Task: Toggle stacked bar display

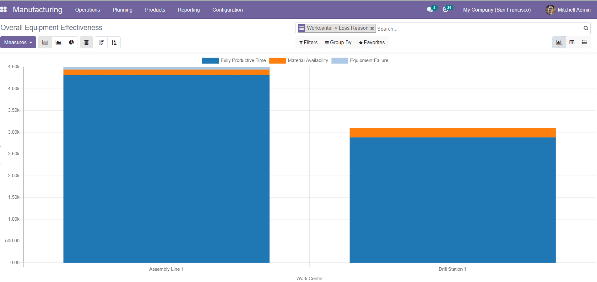Action: click(86, 42)
